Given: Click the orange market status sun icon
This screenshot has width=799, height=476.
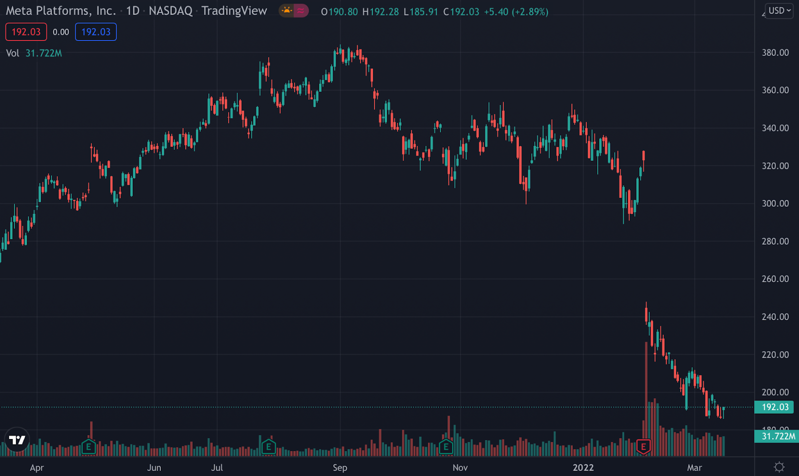Looking at the screenshot, I should (x=287, y=10).
